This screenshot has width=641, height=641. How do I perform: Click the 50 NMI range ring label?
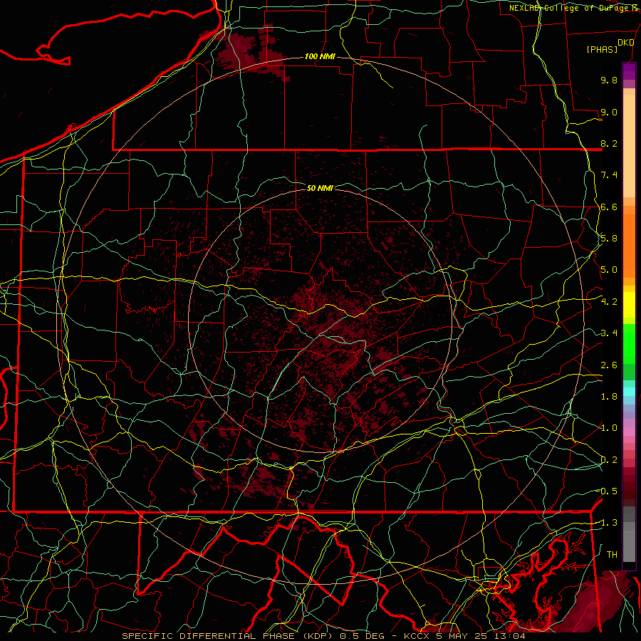[x=320, y=188]
